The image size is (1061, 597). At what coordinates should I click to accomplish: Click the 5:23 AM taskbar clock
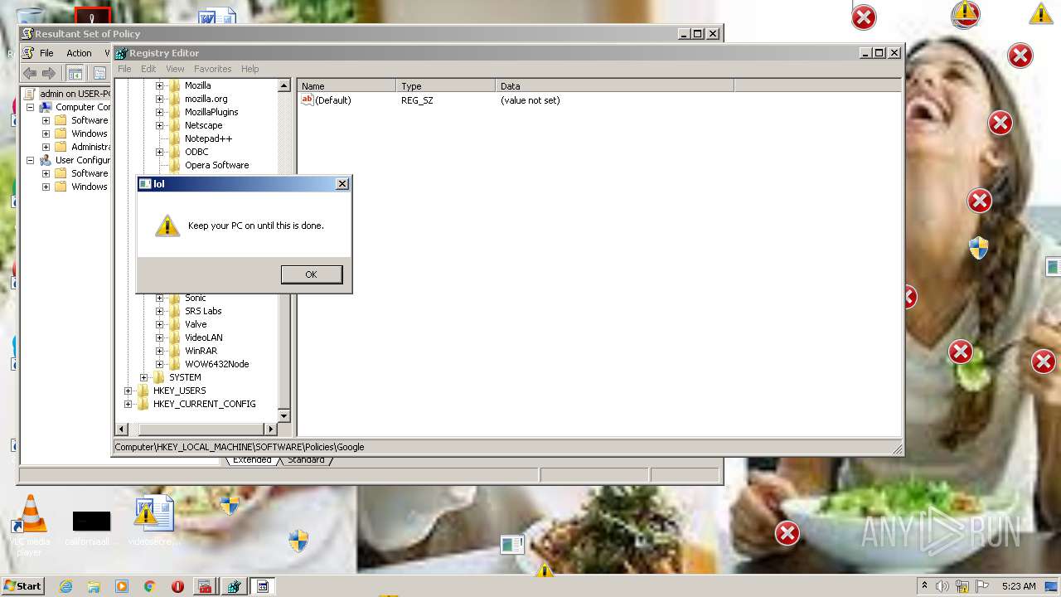coord(1019,586)
